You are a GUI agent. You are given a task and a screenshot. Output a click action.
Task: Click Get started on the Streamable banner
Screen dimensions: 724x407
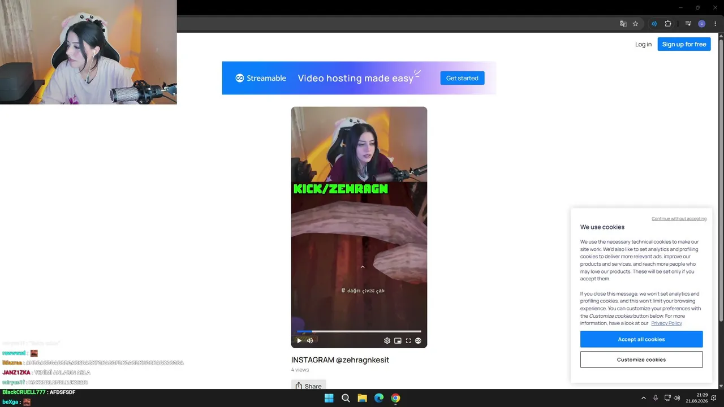coord(462,78)
